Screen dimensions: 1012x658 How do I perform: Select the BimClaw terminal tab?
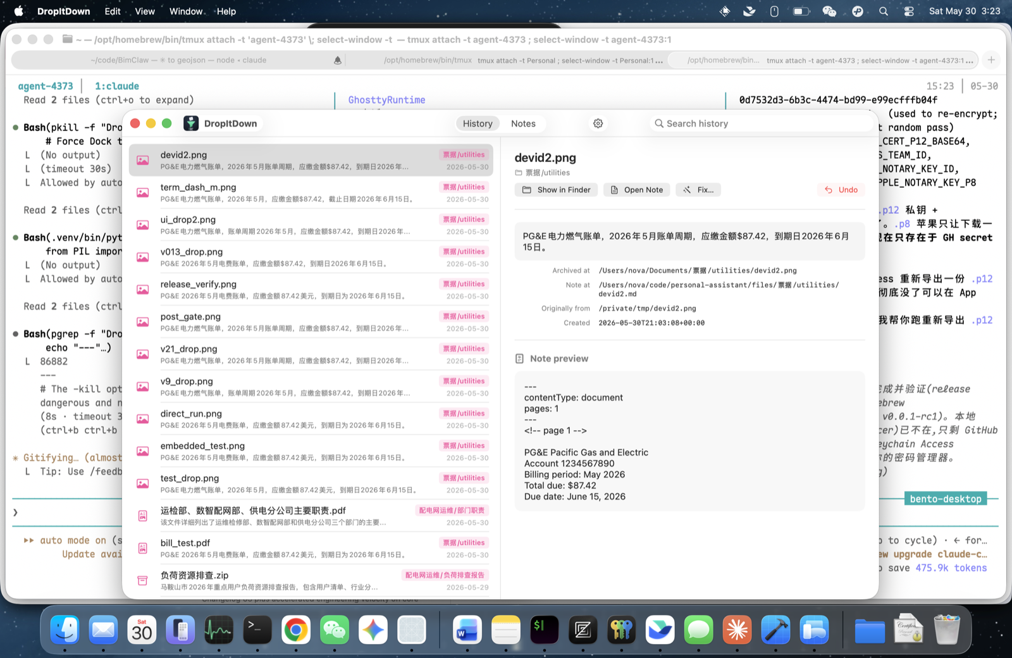[178, 60]
